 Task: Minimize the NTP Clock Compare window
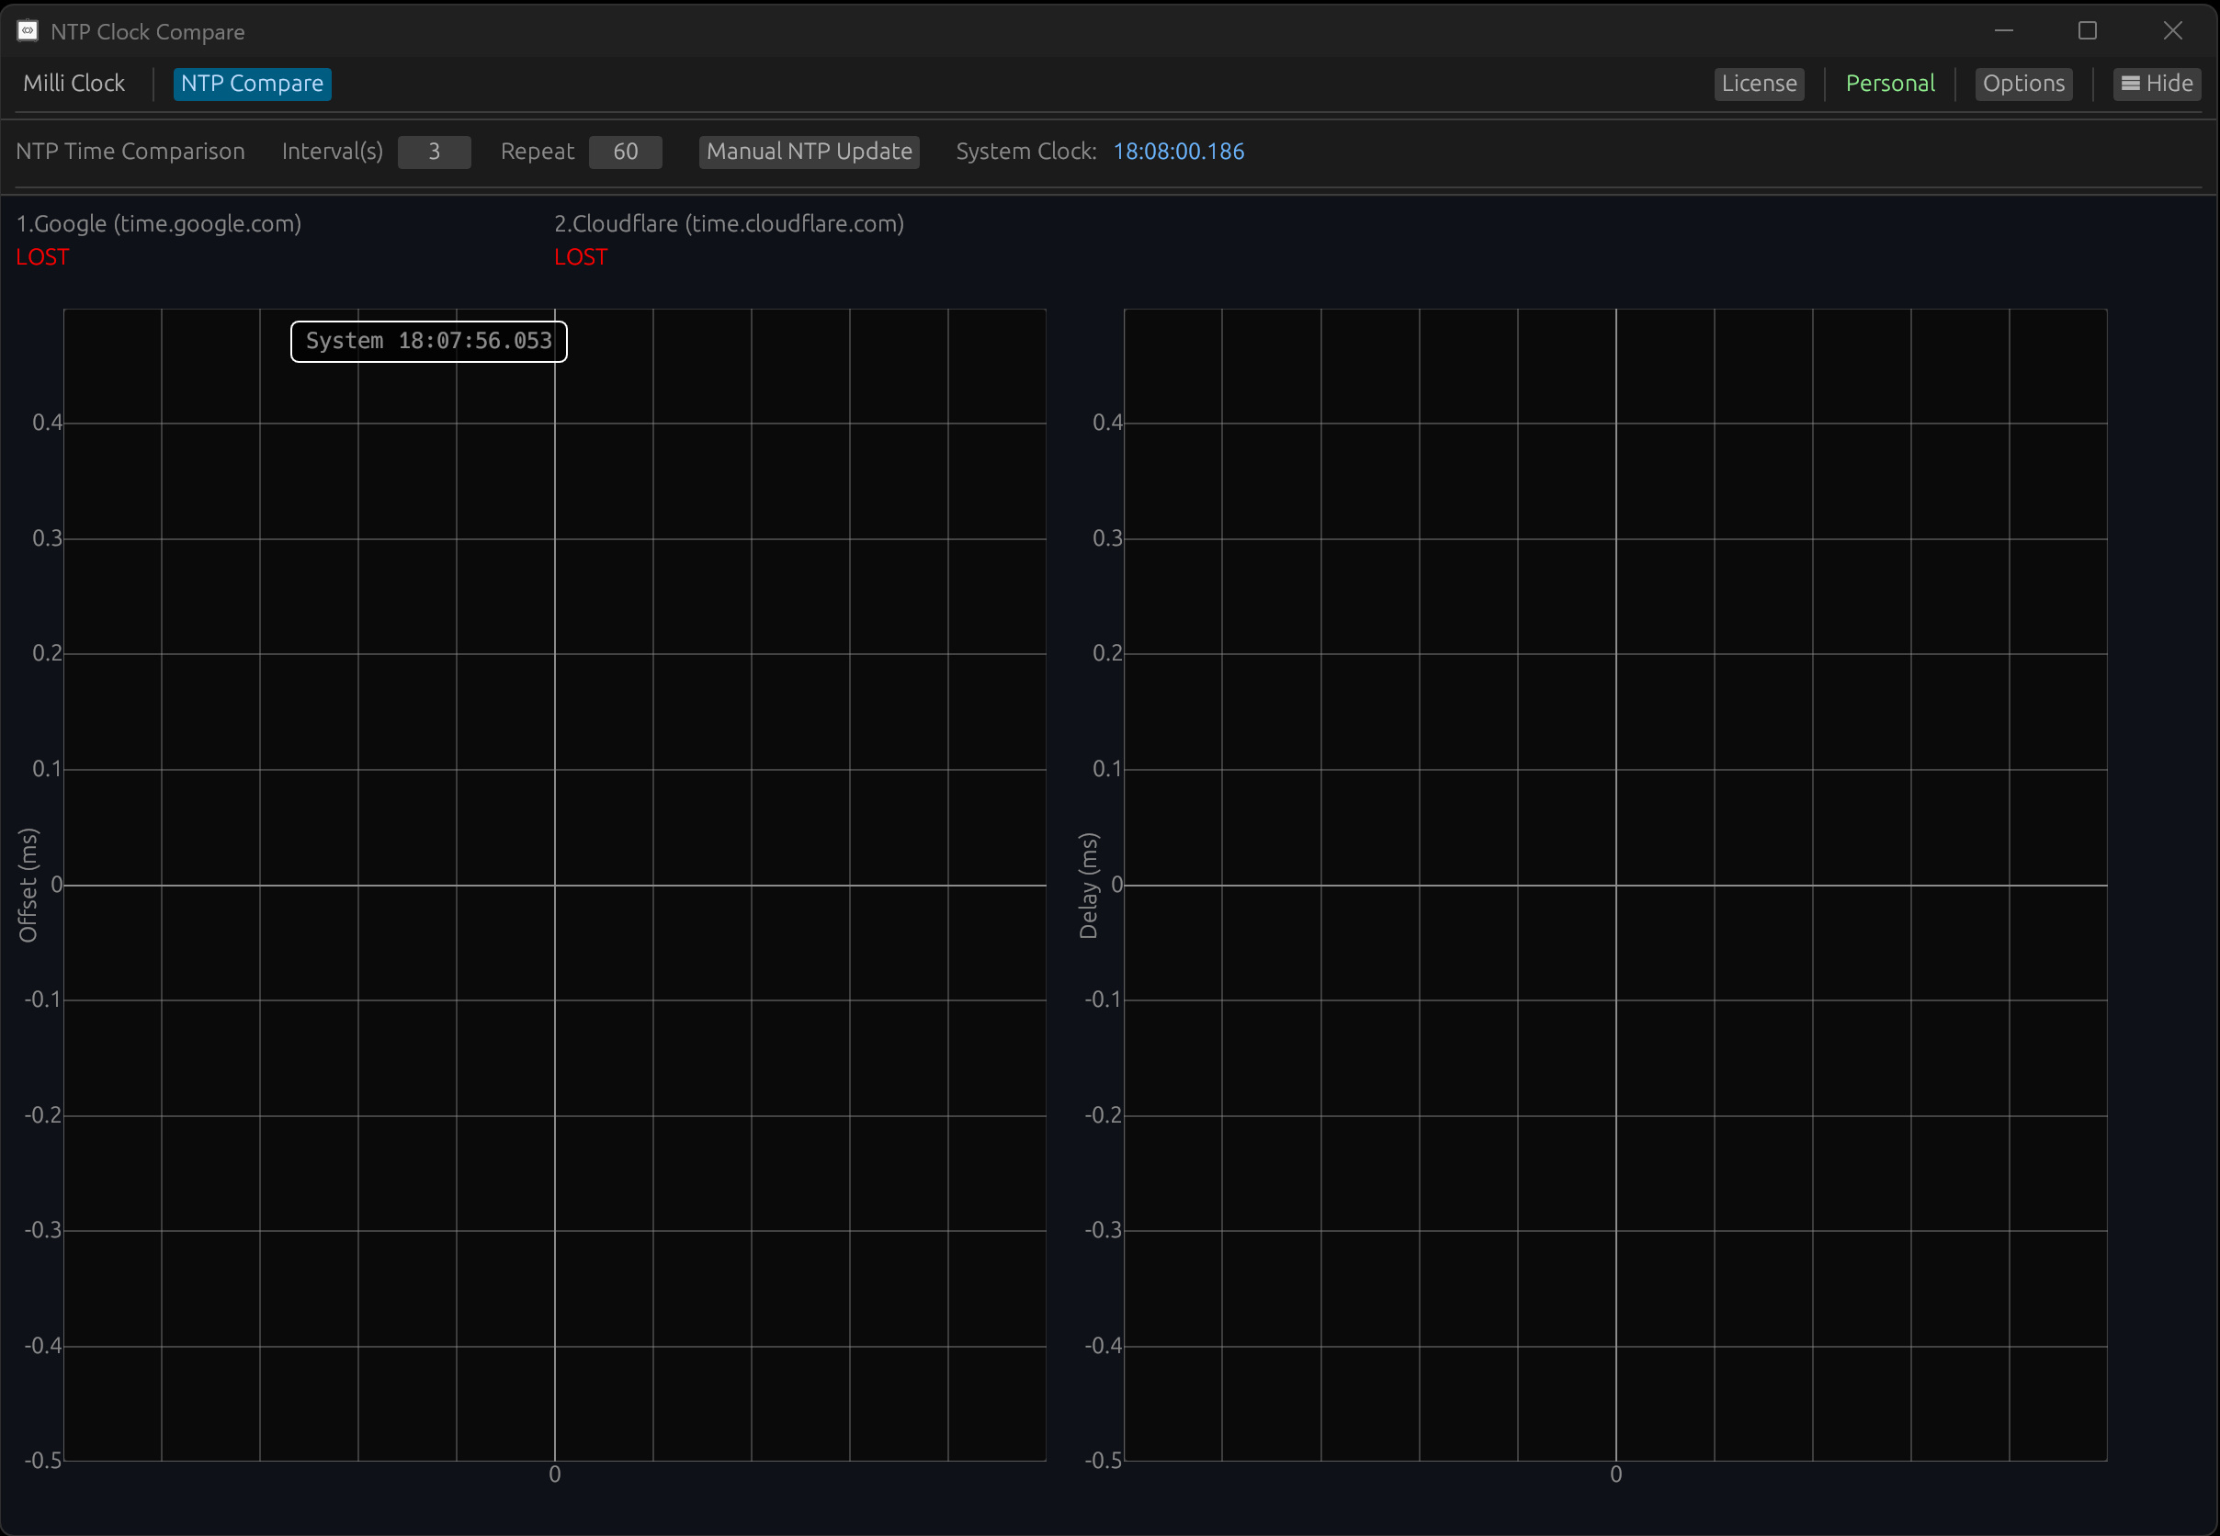click(2003, 31)
